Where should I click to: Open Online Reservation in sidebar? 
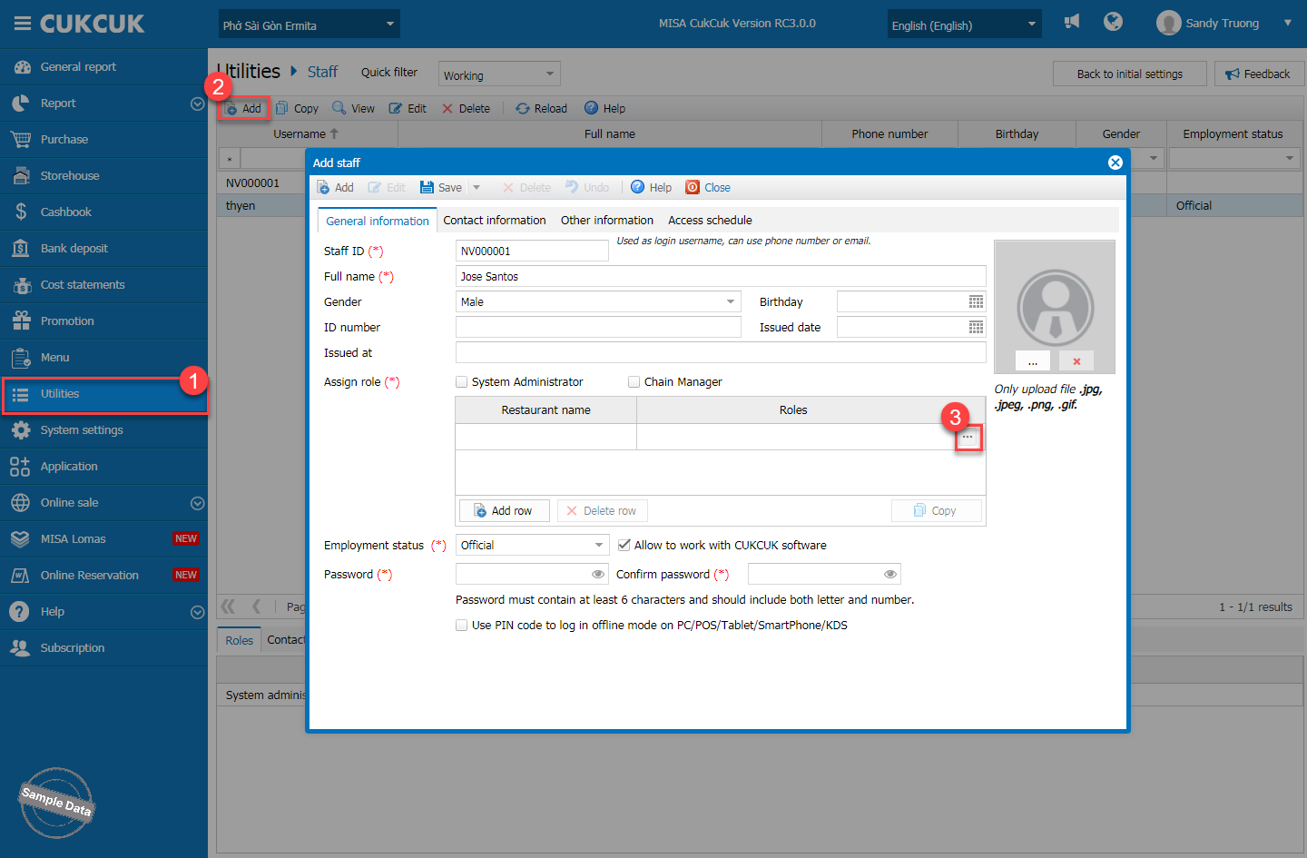click(x=103, y=576)
